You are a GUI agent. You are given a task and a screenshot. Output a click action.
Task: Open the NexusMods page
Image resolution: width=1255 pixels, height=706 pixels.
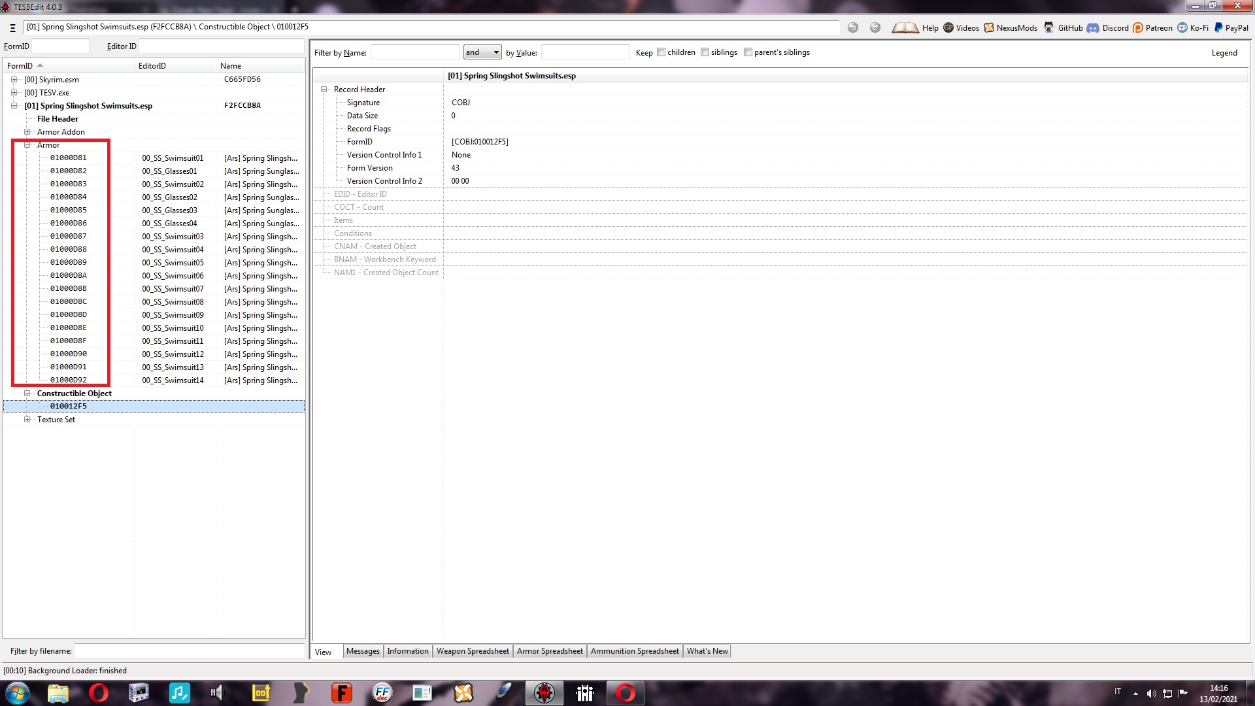1011,28
